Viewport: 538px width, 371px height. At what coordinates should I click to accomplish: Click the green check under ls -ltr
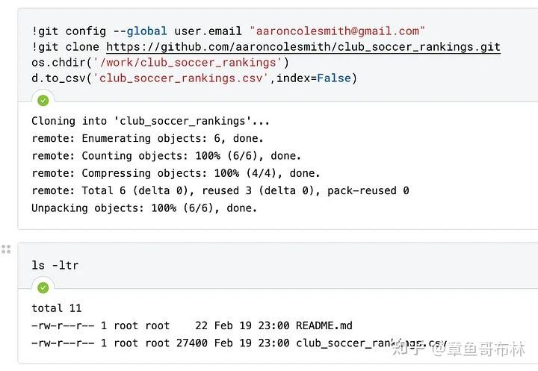pyautogui.click(x=43, y=287)
